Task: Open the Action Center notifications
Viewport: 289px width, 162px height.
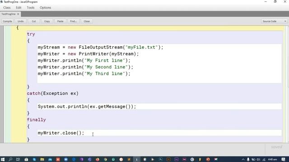Action: click(x=283, y=159)
